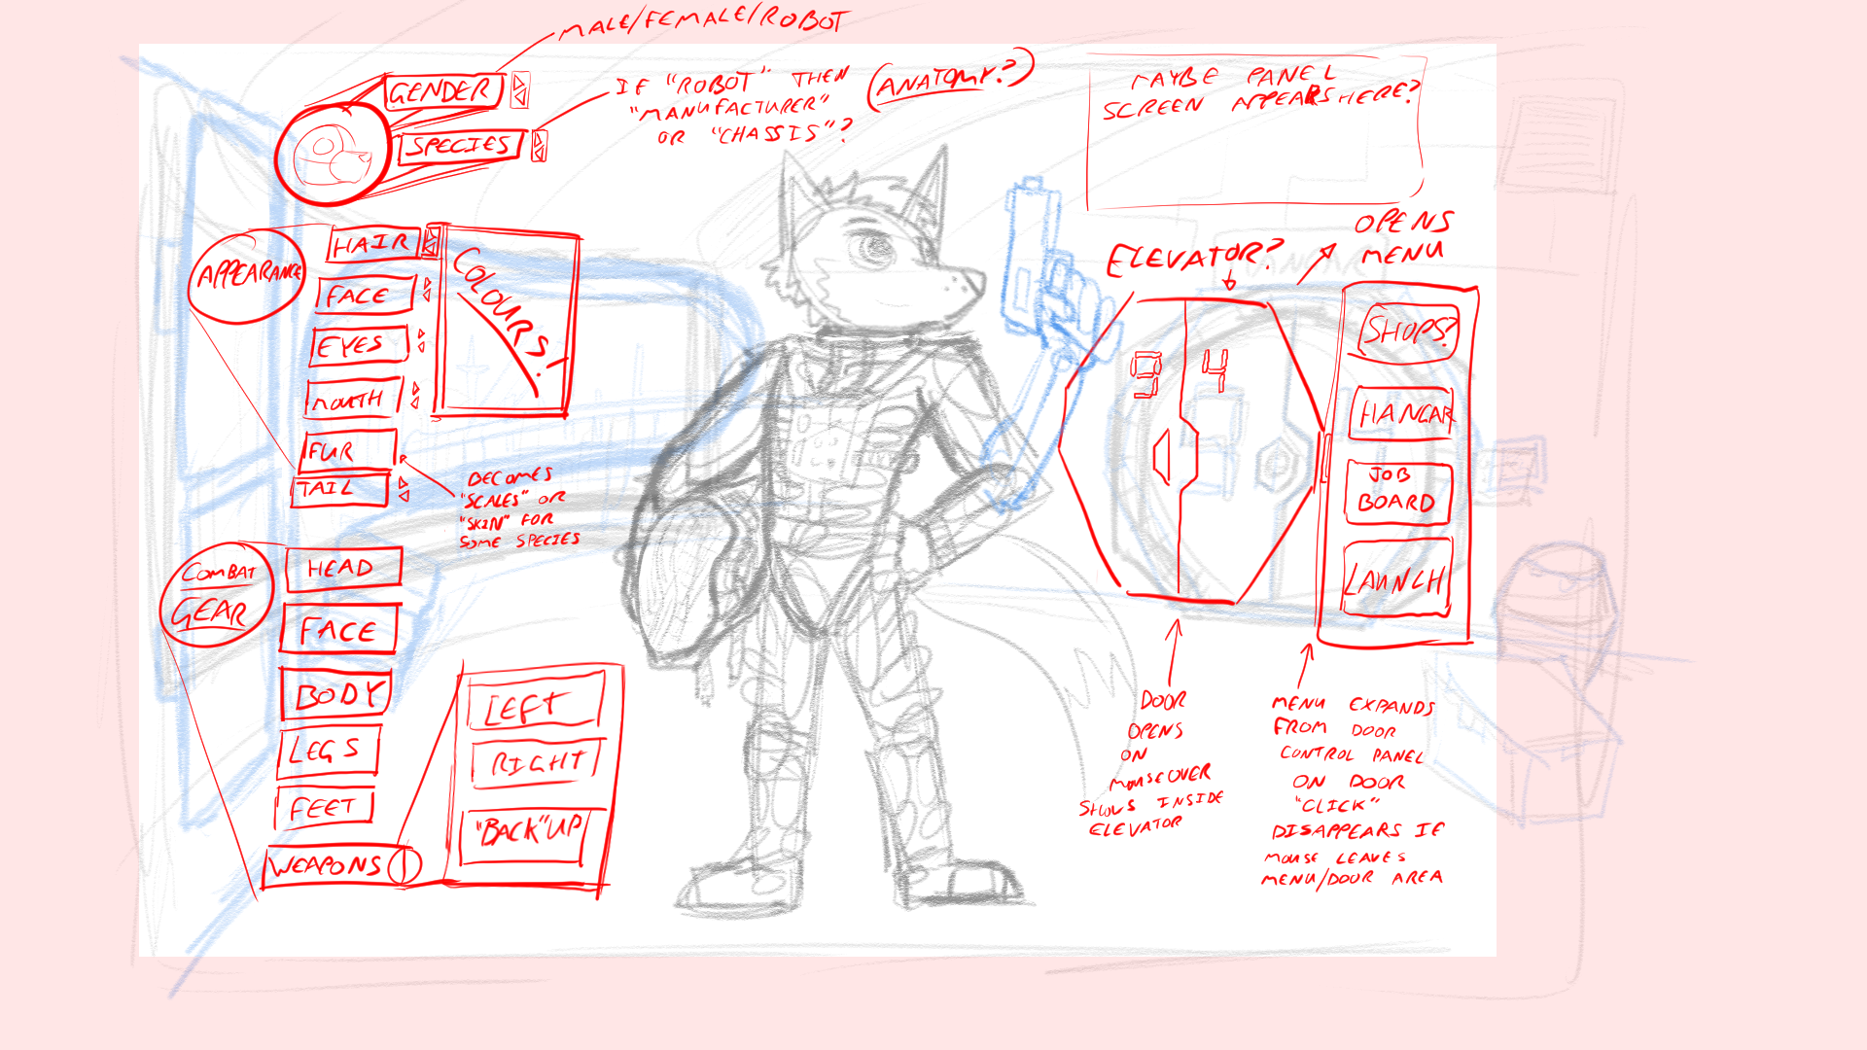Click the elevator door
Screen dimensions: 1867x1050
(x=1193, y=452)
